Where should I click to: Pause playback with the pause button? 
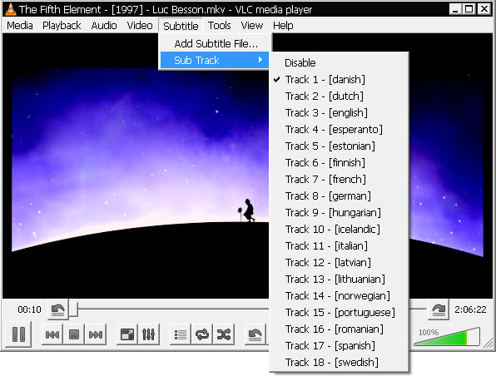click(18, 334)
